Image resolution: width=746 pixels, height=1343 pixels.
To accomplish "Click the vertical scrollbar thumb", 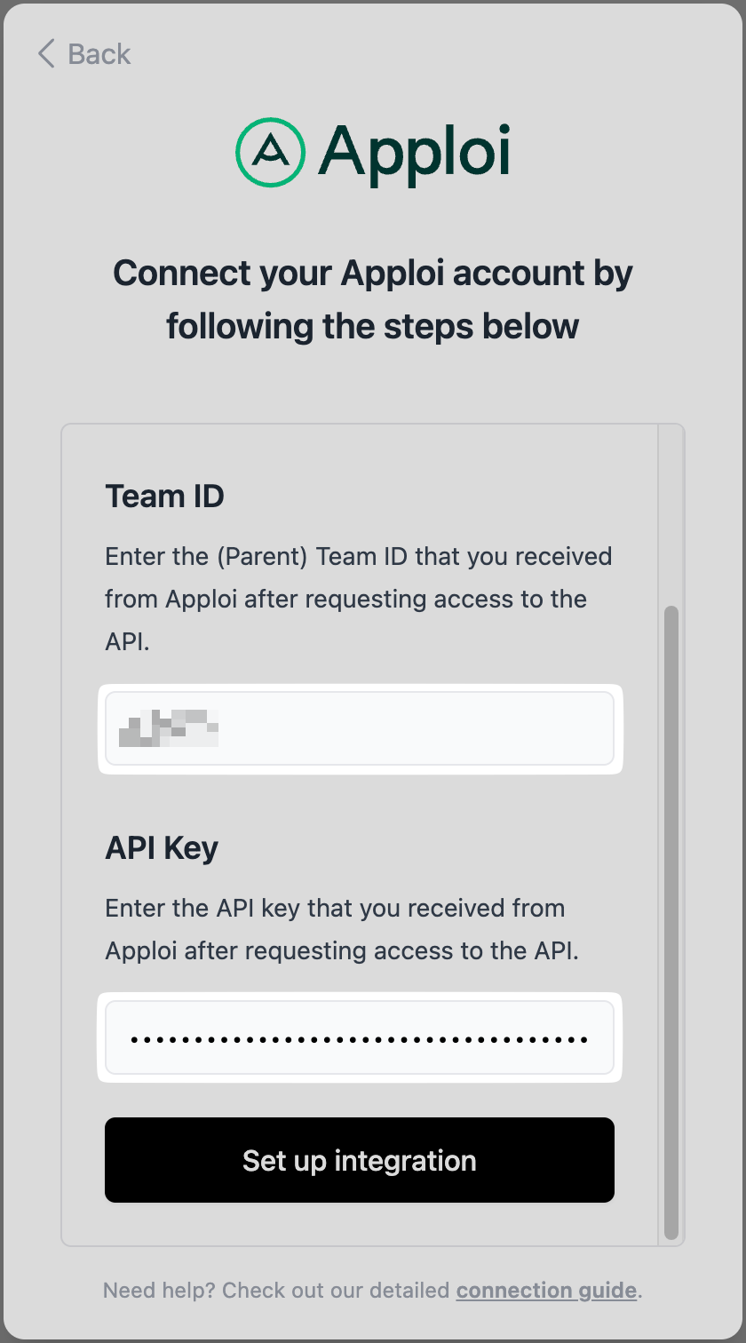I will [x=671, y=922].
